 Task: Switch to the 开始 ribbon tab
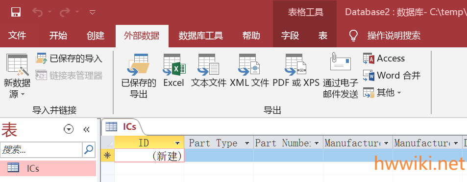pos(58,36)
